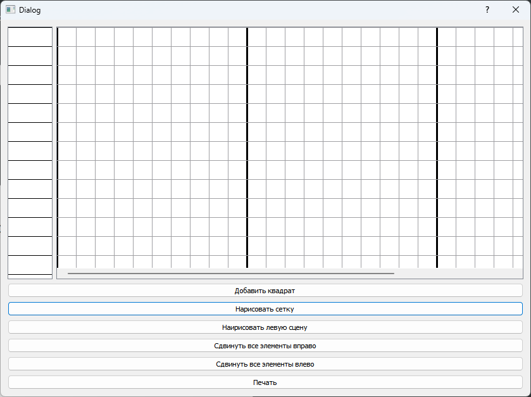Open the '?' help button in title bar
The image size is (531, 397).
click(487, 10)
